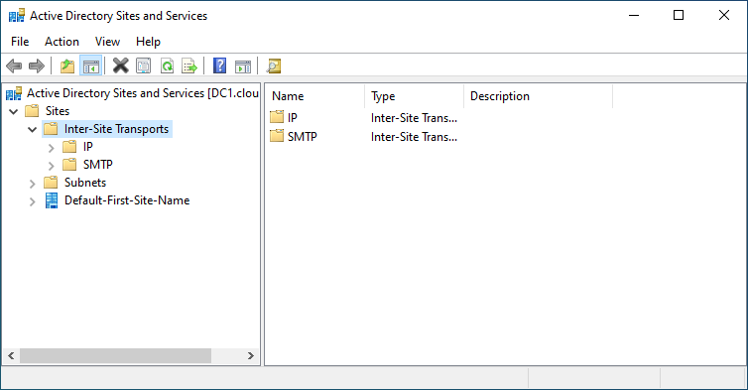Image resolution: width=748 pixels, height=390 pixels.
Task: Click Type cell of IP row
Action: click(414, 118)
